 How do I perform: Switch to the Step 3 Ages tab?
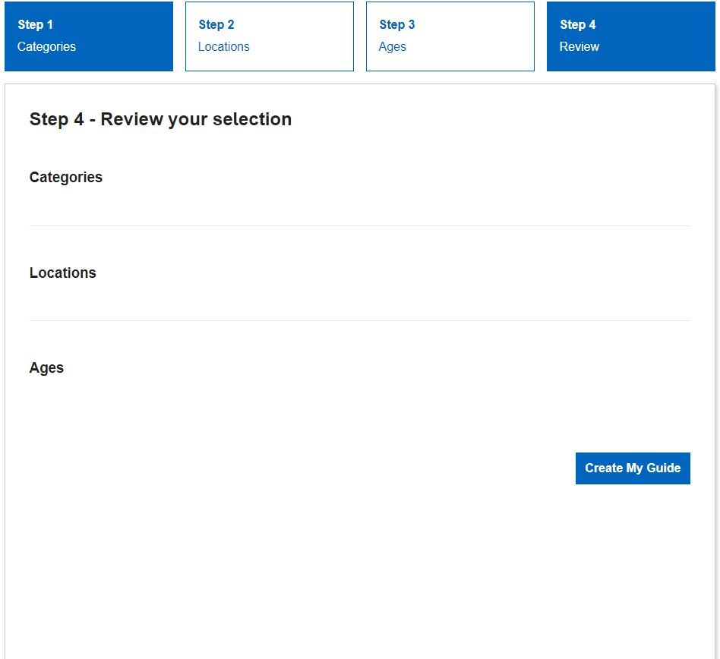(450, 36)
